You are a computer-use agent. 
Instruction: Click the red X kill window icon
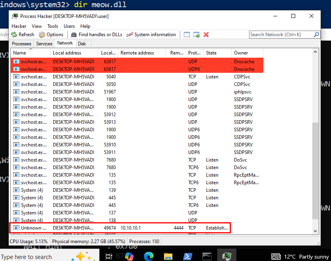coord(206,35)
